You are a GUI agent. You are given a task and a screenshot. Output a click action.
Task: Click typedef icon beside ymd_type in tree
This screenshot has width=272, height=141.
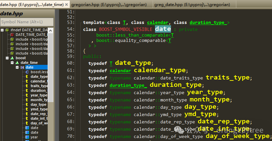pyautogui.click(x=27, y=109)
